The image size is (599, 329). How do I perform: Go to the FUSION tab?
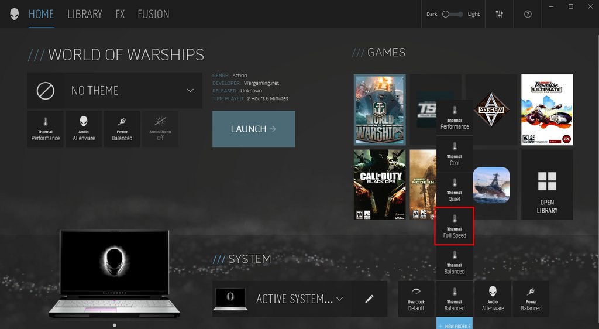[x=153, y=14]
